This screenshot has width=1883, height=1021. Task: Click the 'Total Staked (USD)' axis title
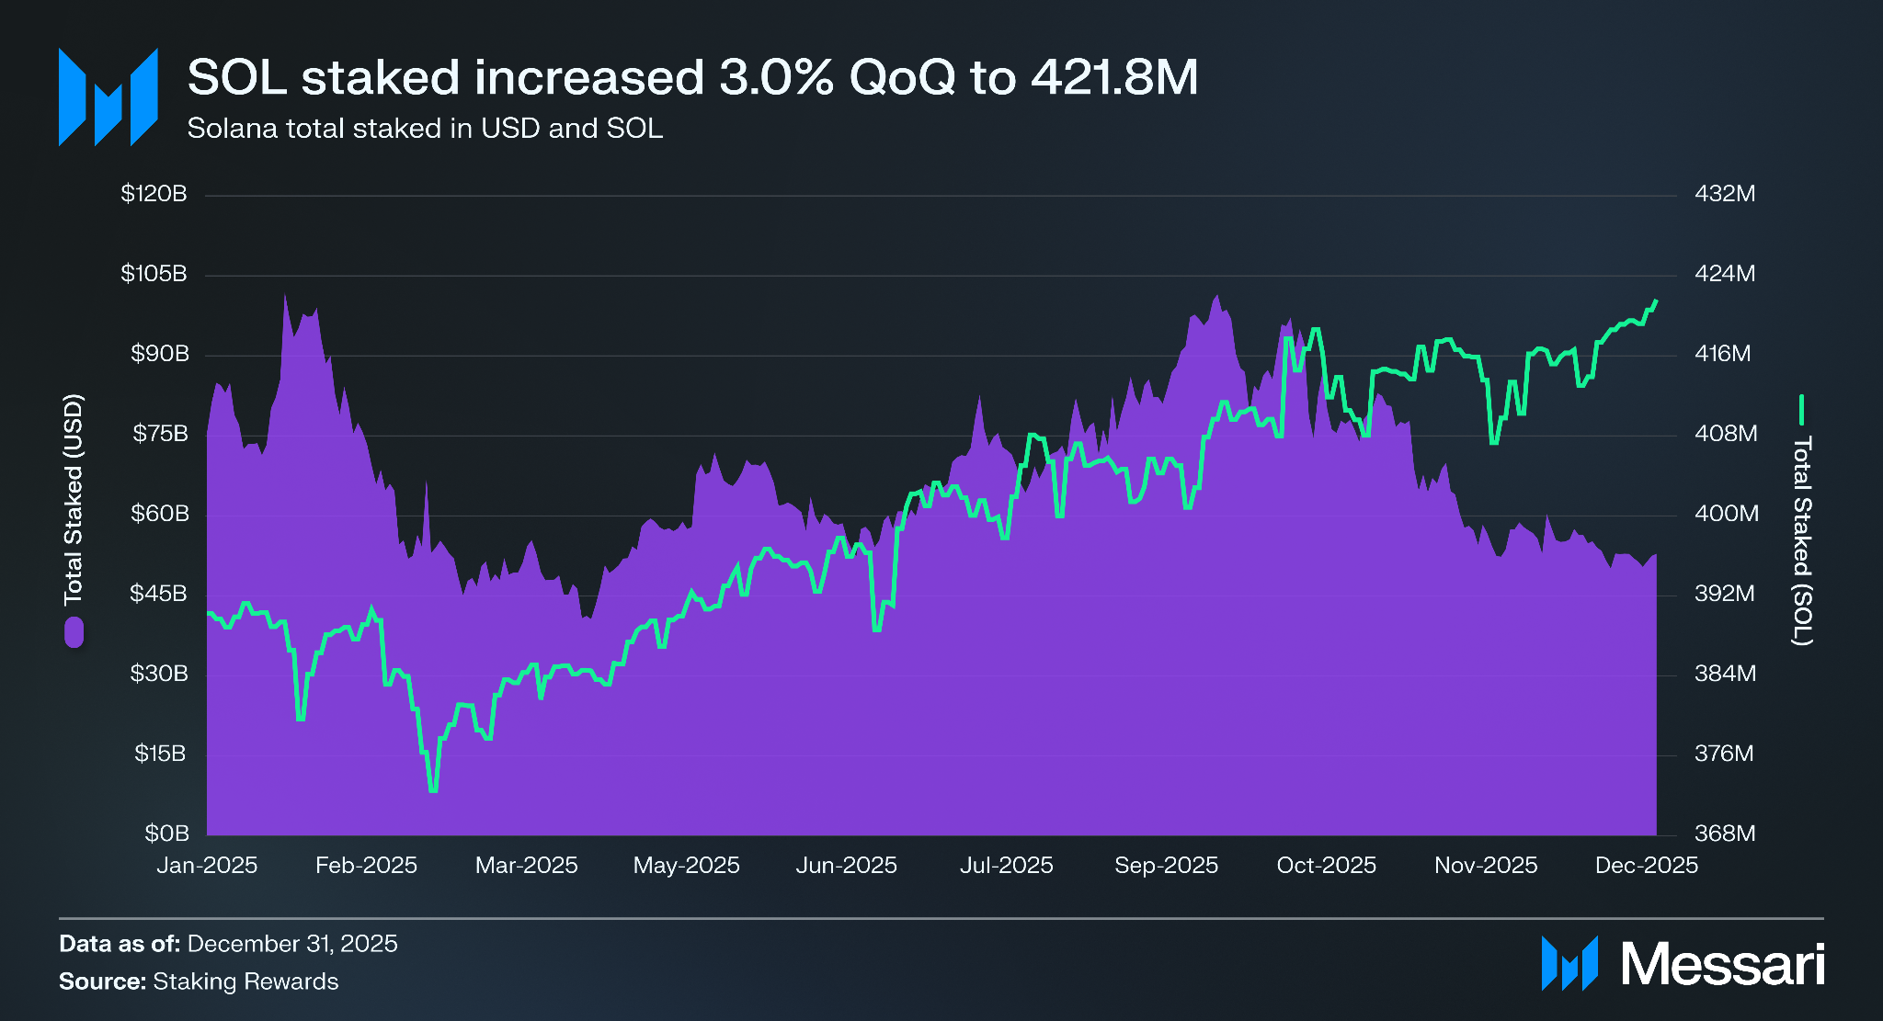pyautogui.click(x=74, y=499)
